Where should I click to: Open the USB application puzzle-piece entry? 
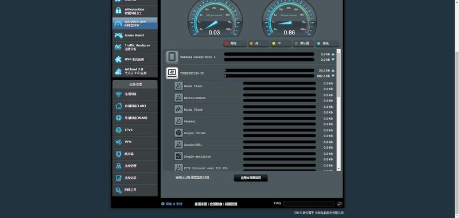click(135, 59)
